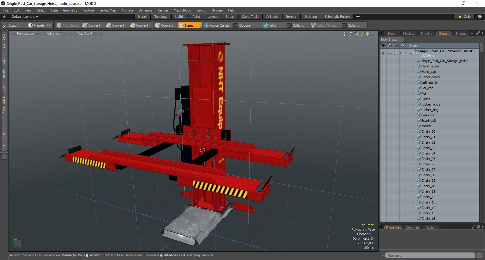Viewport: 485px width, 260px height.
Task: Switch to the Channels tab
Action: pyautogui.click(x=413, y=227)
